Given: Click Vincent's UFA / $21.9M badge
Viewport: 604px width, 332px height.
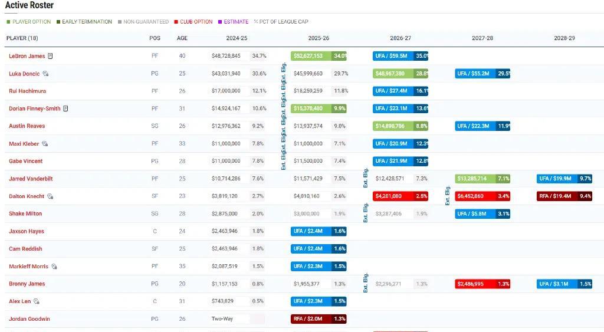Looking at the screenshot, I should coord(401,161).
